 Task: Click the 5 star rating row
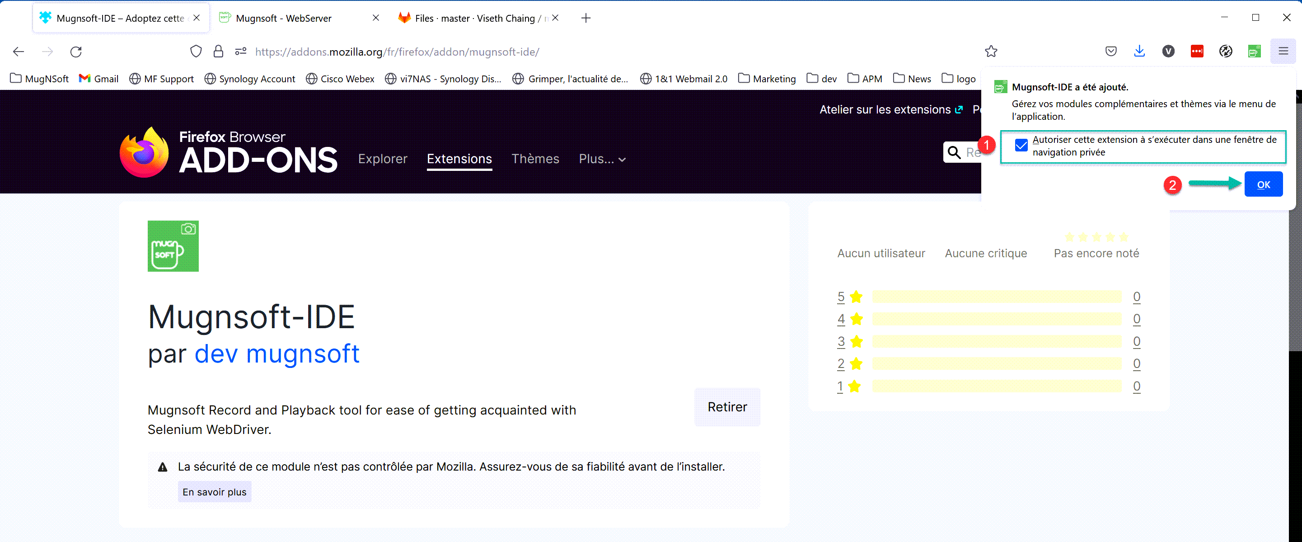pyautogui.click(x=988, y=297)
